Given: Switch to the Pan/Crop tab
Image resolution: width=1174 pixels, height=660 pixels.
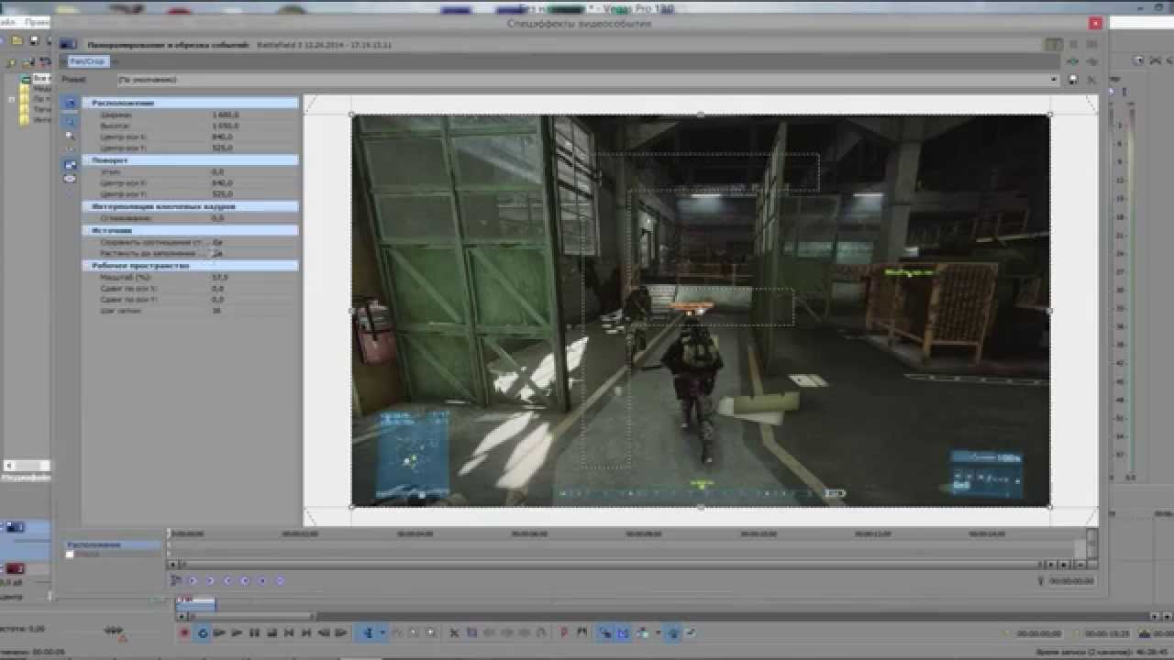Looking at the screenshot, I should click(x=89, y=61).
